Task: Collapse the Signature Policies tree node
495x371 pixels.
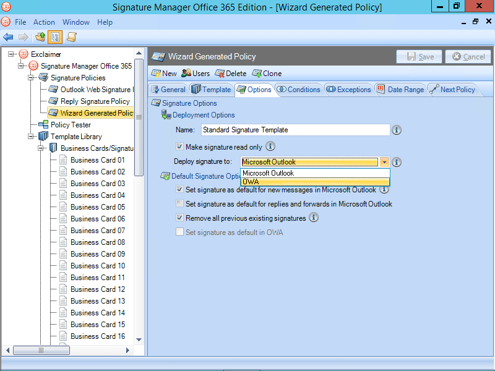Action: point(30,78)
